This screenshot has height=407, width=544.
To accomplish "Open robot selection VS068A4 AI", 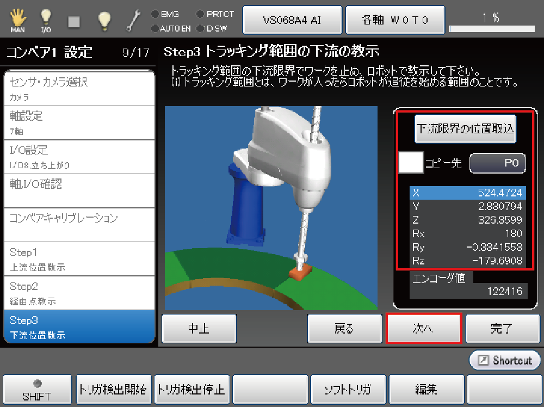I will pos(292,20).
